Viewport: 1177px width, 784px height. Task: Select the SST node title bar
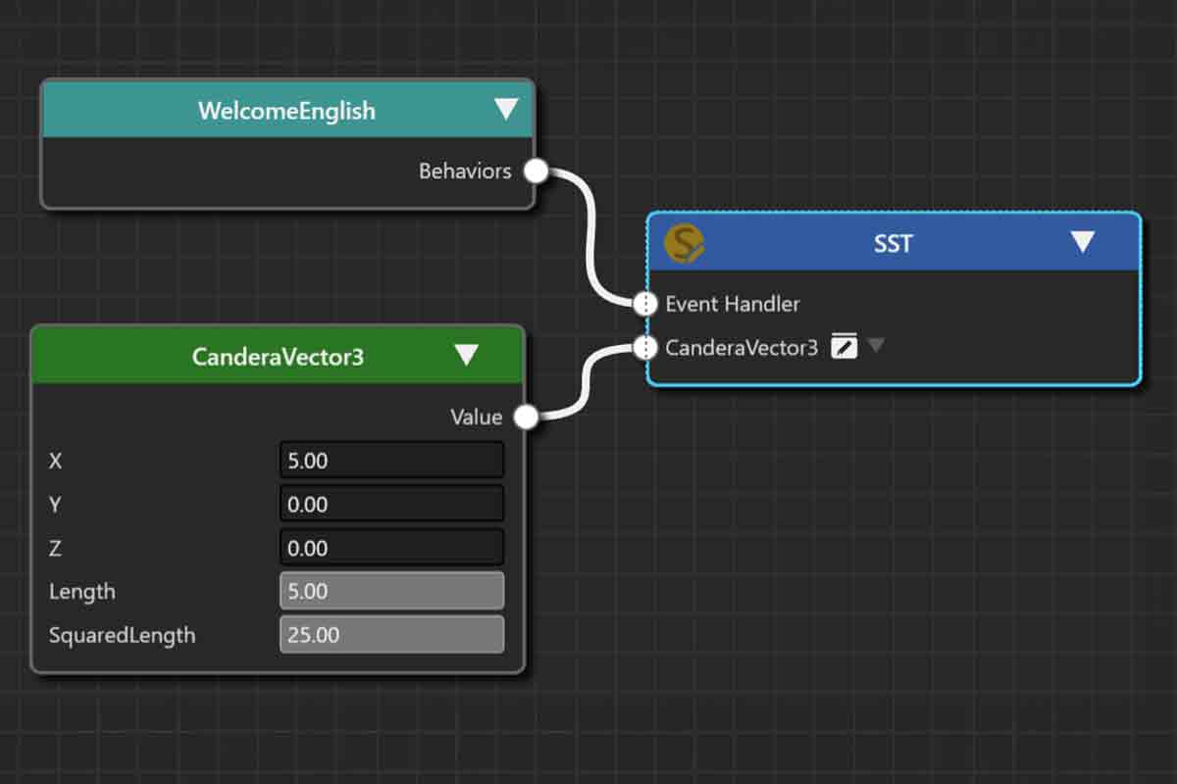(x=893, y=244)
